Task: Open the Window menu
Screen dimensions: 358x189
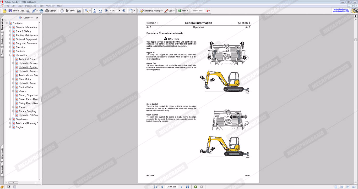Action: coord(50,6)
